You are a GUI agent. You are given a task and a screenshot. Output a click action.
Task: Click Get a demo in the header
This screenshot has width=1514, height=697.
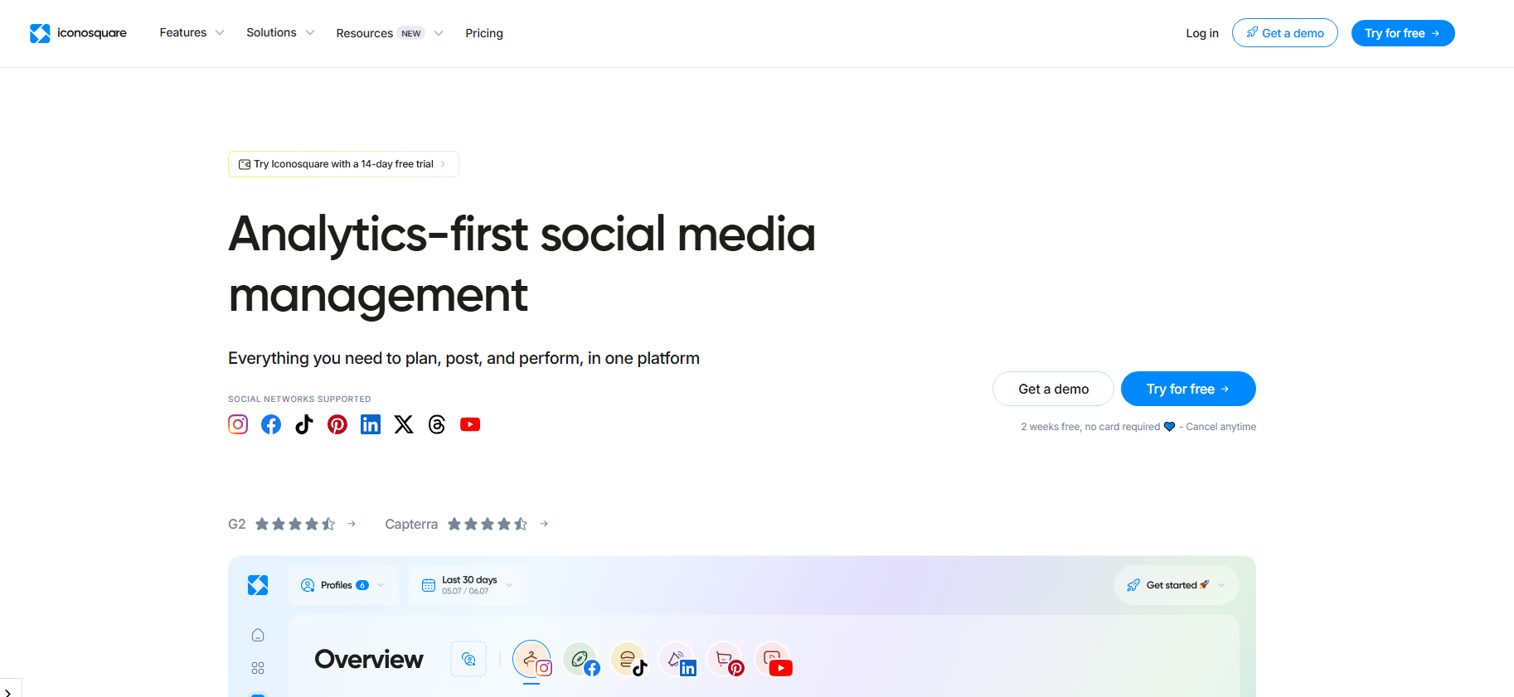coord(1284,33)
